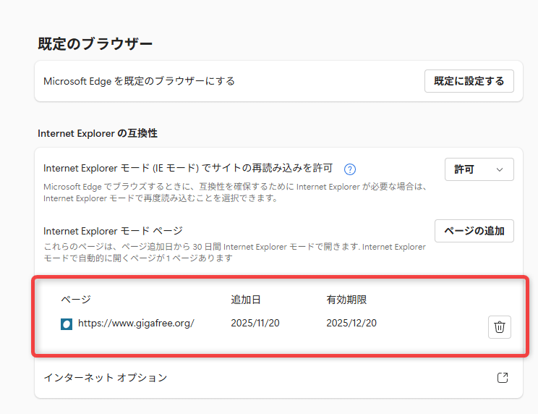Image resolution: width=538 pixels, height=414 pixels.
Task: Click the ページ column header
Action: 76,300
